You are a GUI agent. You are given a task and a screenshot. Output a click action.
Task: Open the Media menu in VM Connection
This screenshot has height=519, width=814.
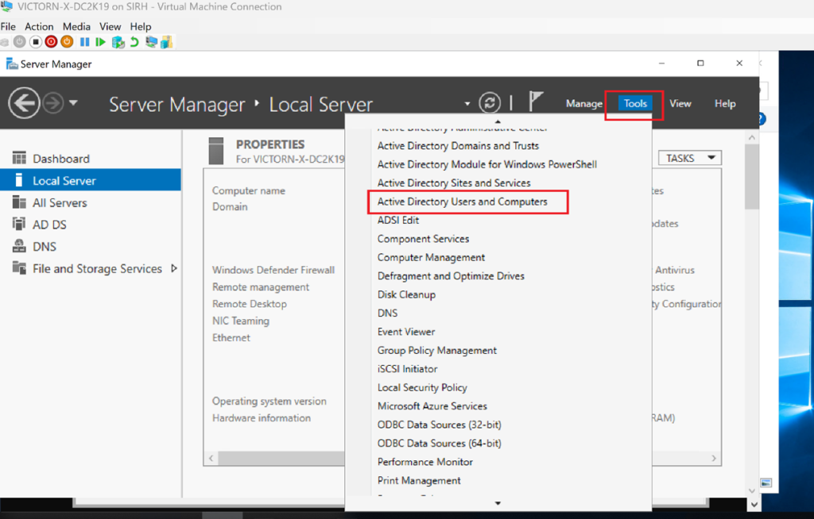tap(76, 27)
